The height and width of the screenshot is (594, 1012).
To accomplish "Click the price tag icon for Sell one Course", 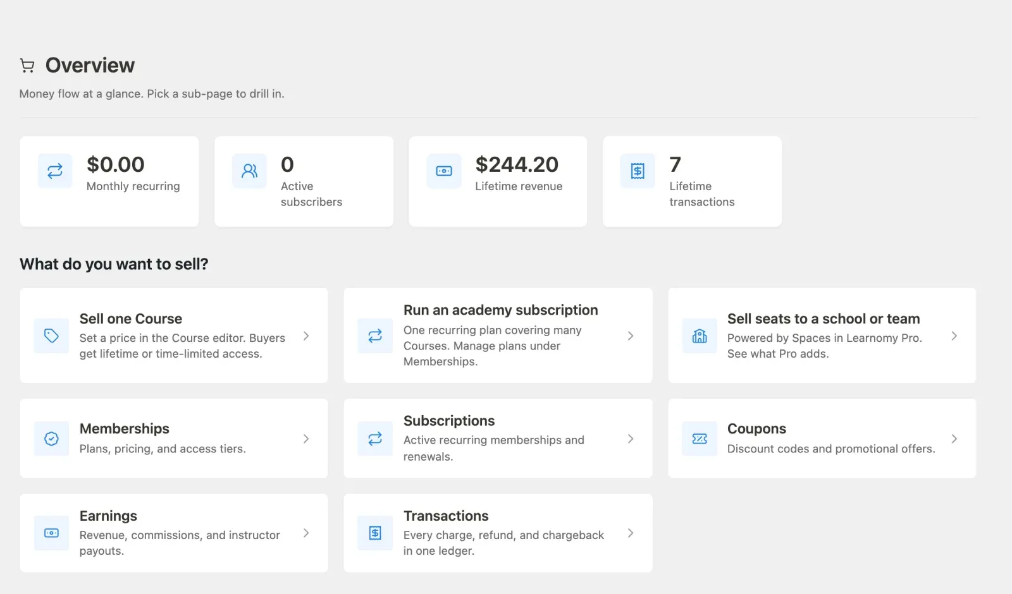I will point(51,336).
